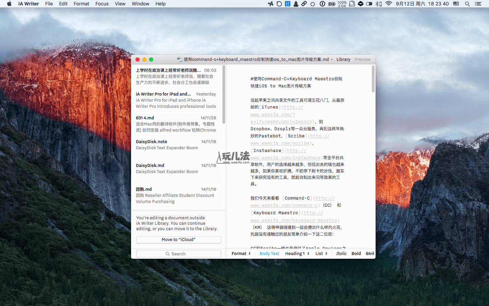The image size is (489, 306).
Task: Open the Format menu in menu bar
Action: click(81, 4)
